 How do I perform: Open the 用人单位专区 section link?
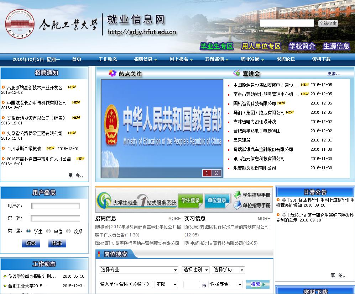pyautogui.click(x=261, y=46)
